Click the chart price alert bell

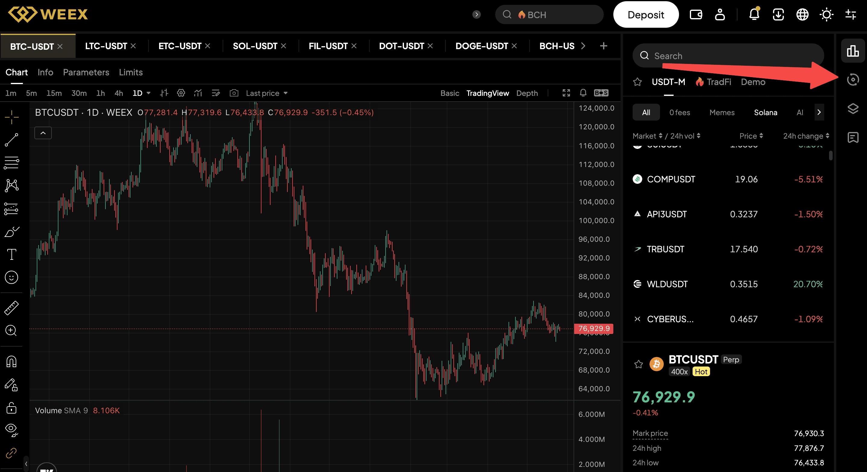(583, 93)
